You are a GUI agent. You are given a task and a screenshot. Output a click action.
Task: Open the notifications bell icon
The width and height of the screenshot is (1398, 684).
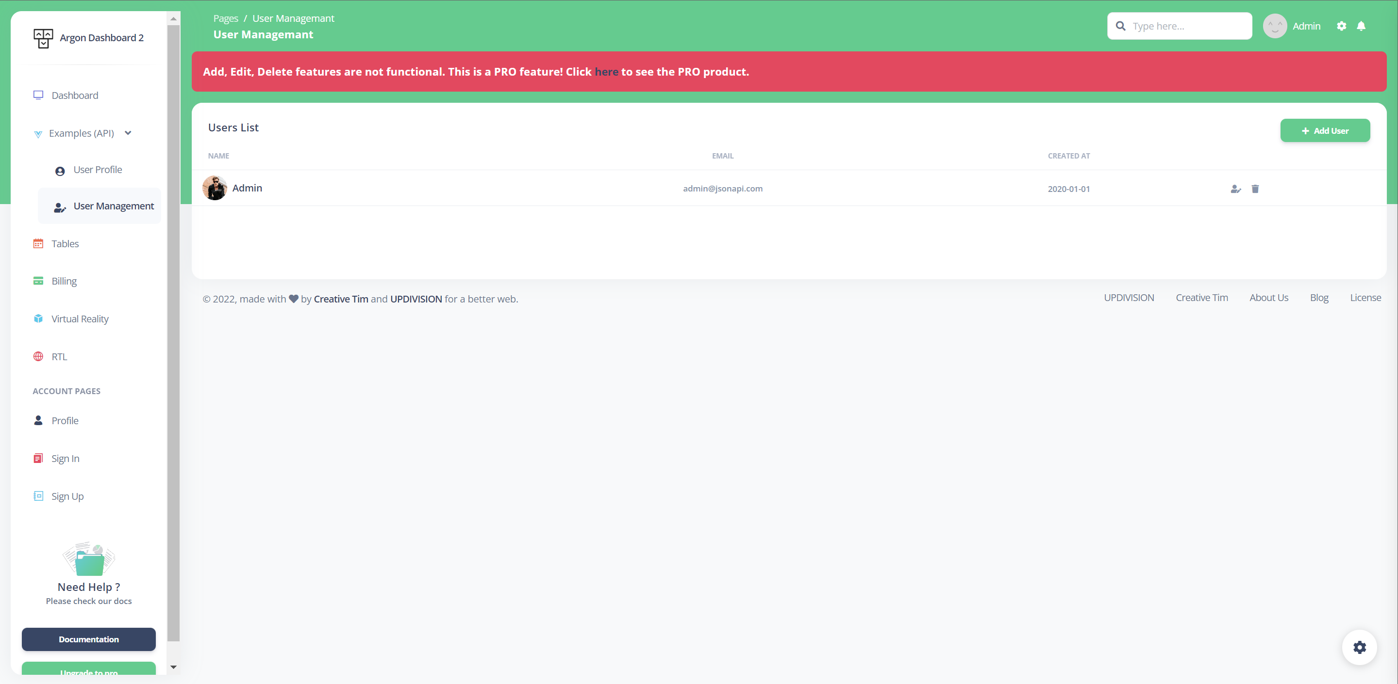[x=1361, y=26]
